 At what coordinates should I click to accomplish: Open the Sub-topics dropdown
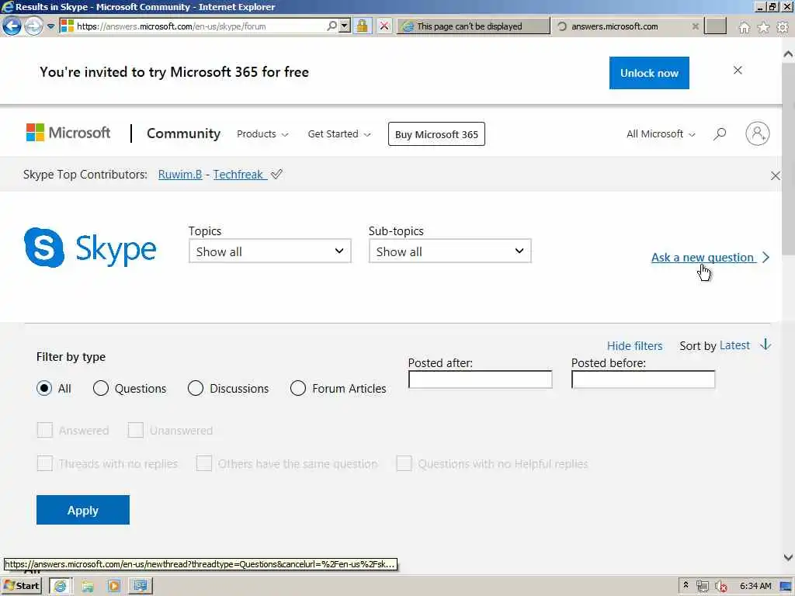(x=450, y=251)
